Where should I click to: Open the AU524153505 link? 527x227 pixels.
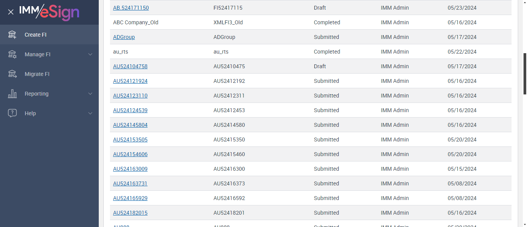click(x=130, y=140)
